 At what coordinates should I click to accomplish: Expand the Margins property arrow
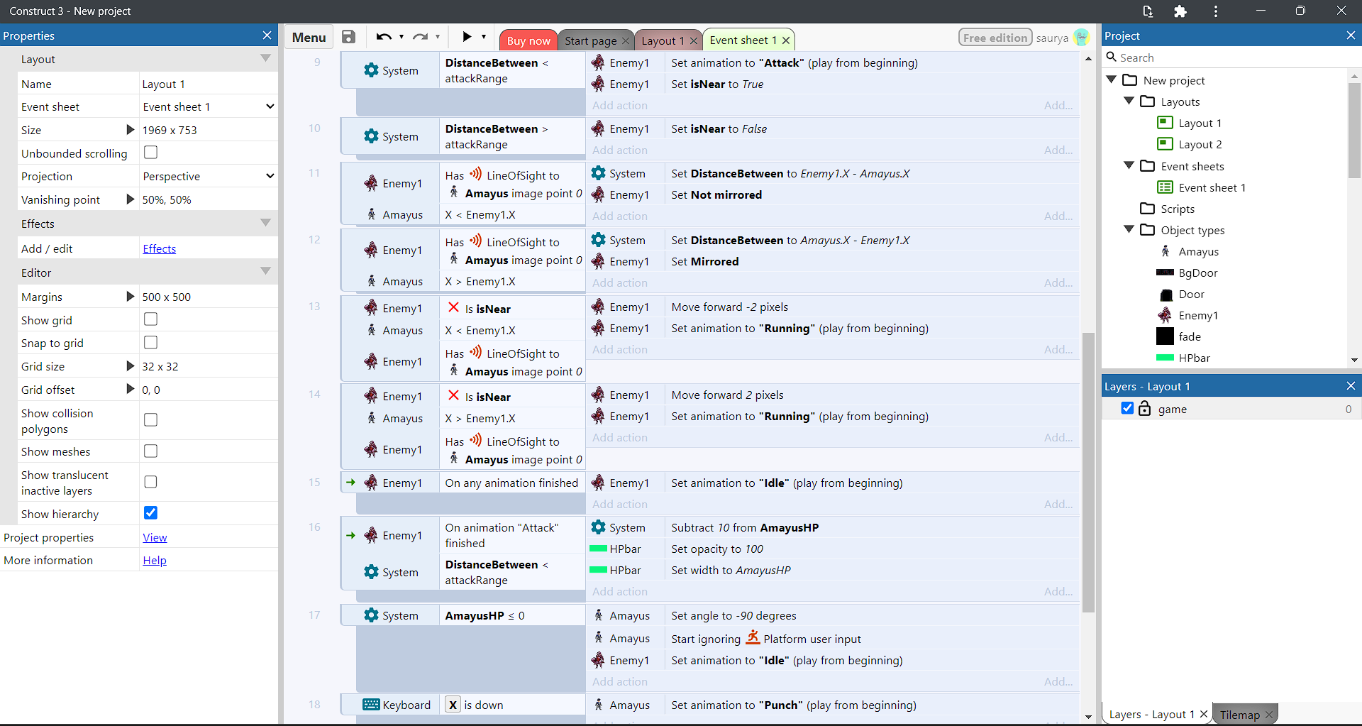[x=130, y=297]
